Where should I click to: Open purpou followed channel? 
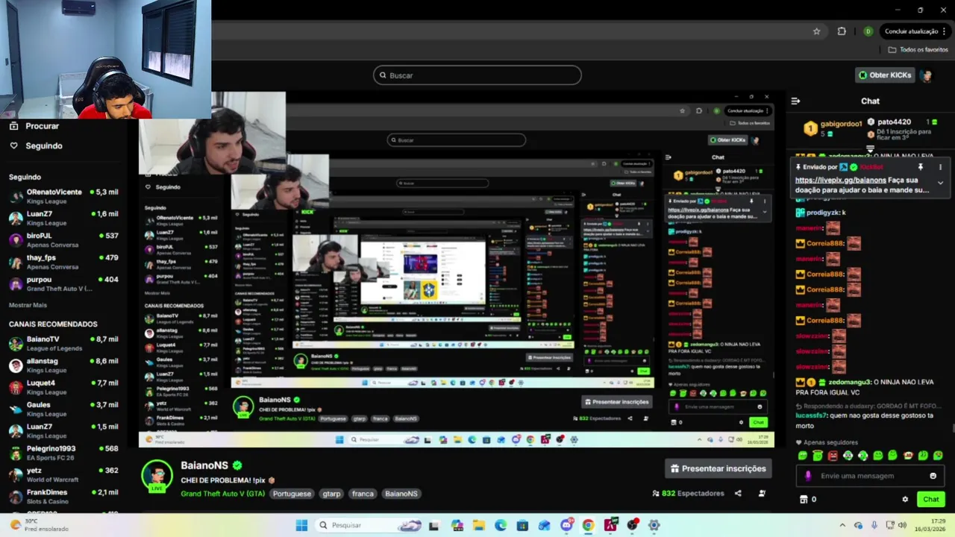63,283
